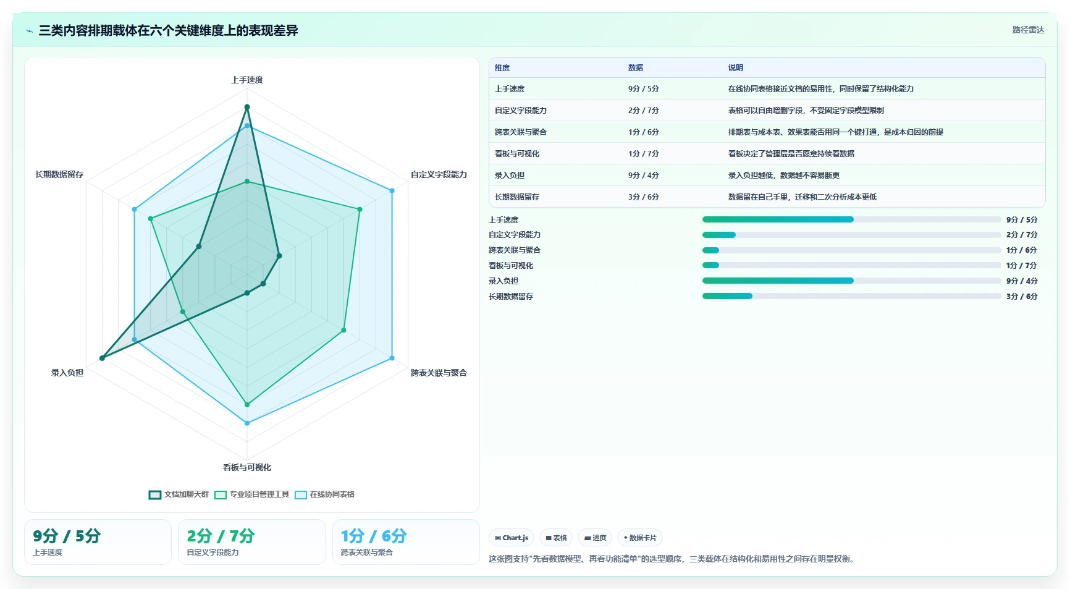
Task: Open the 9分 / 5分 上手速度 stat card
Action: pos(98,542)
